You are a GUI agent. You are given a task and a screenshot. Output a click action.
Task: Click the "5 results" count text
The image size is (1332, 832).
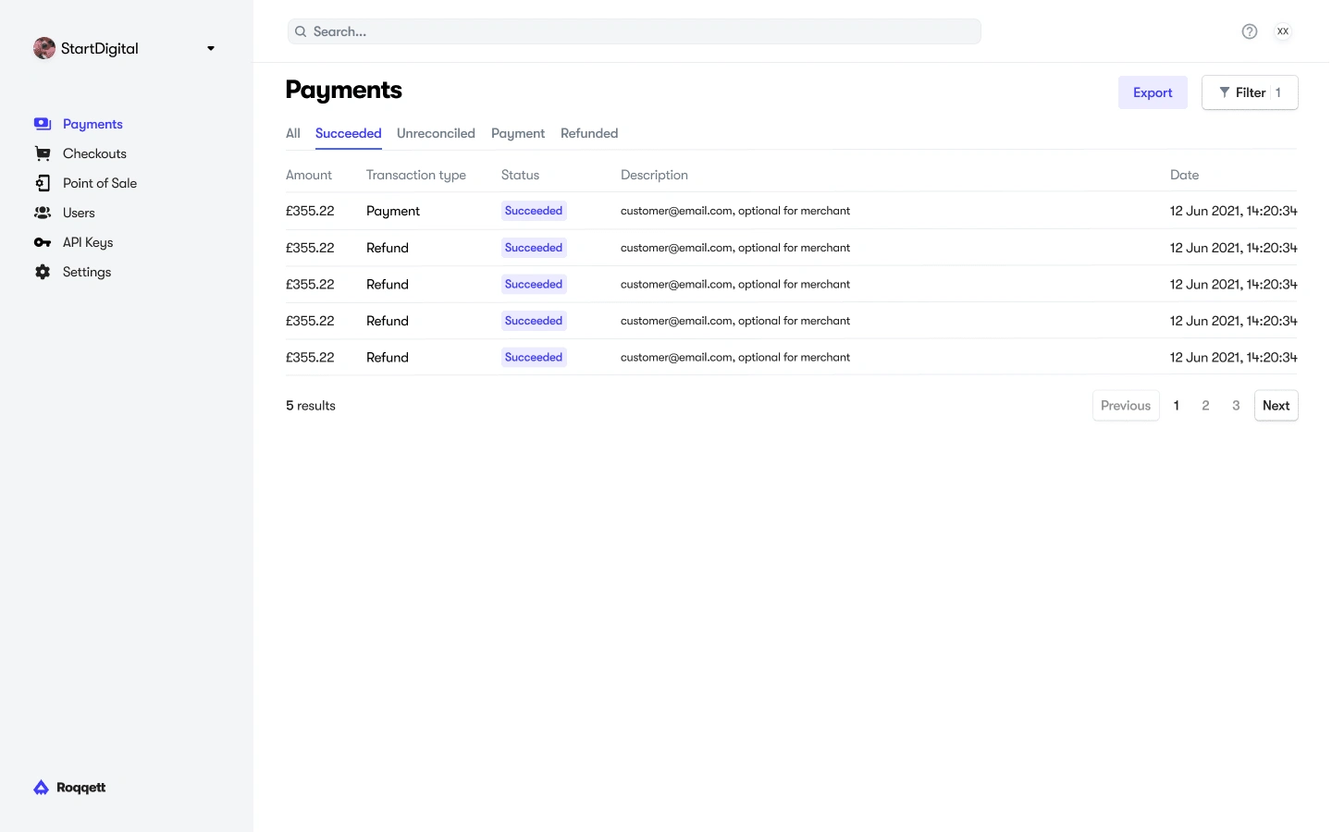click(311, 406)
